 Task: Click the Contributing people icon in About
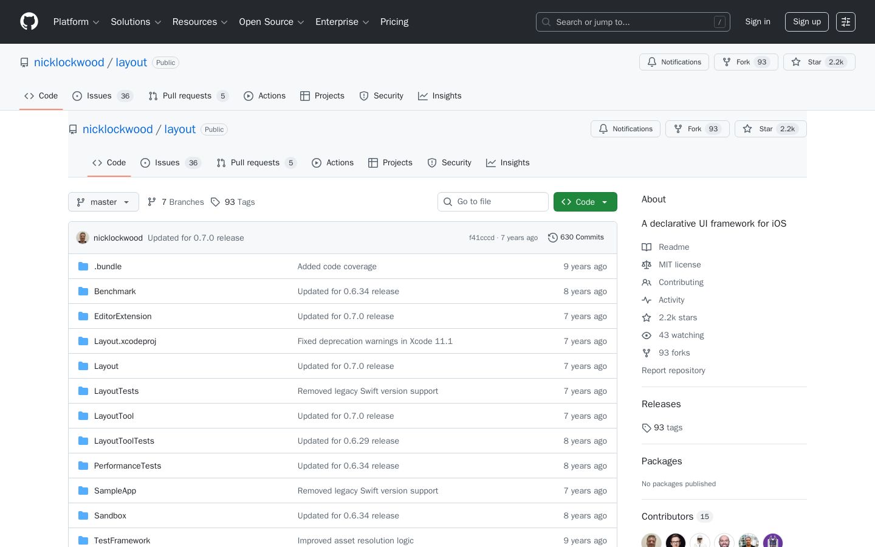[x=647, y=283]
